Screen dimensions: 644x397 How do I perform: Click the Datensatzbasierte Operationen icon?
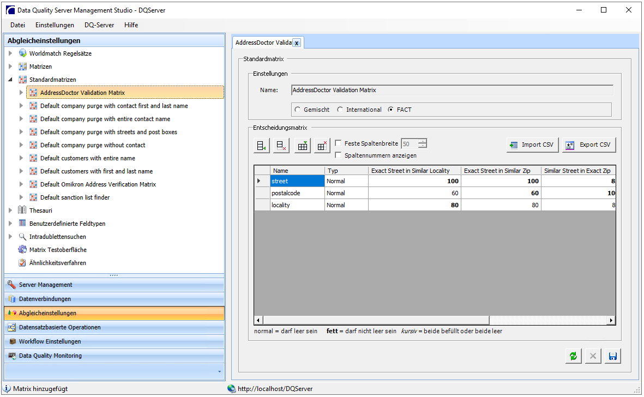12,327
